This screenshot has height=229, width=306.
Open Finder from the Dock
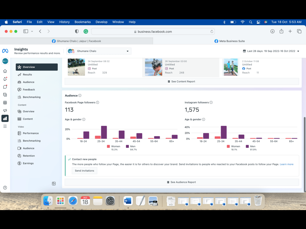48,201
